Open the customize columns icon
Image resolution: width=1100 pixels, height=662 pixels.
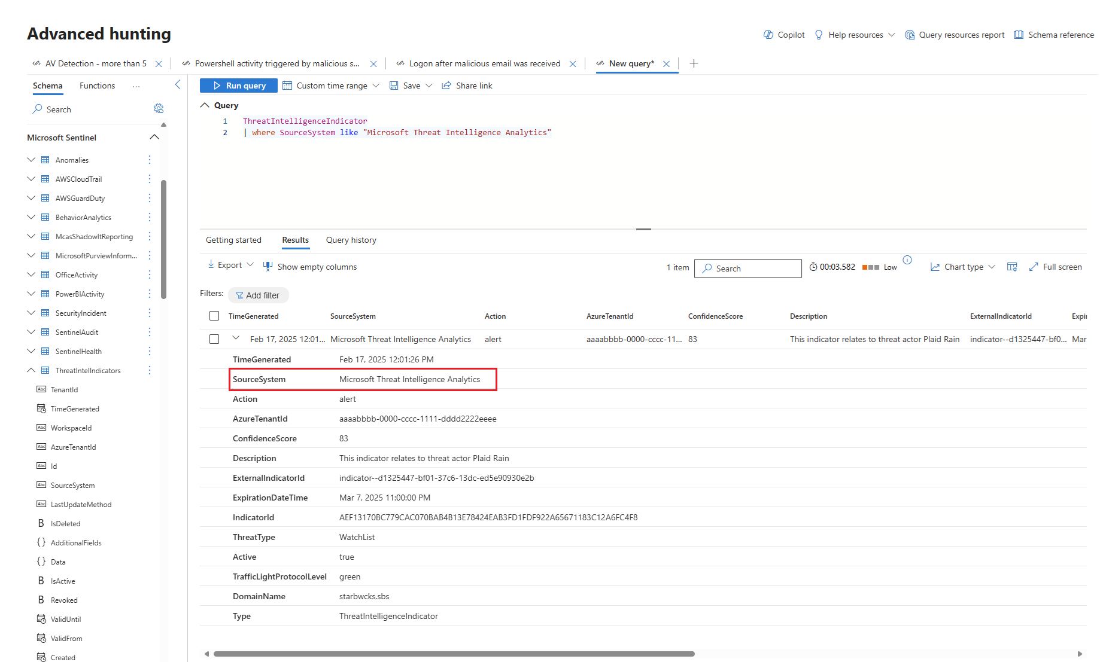click(x=1012, y=267)
